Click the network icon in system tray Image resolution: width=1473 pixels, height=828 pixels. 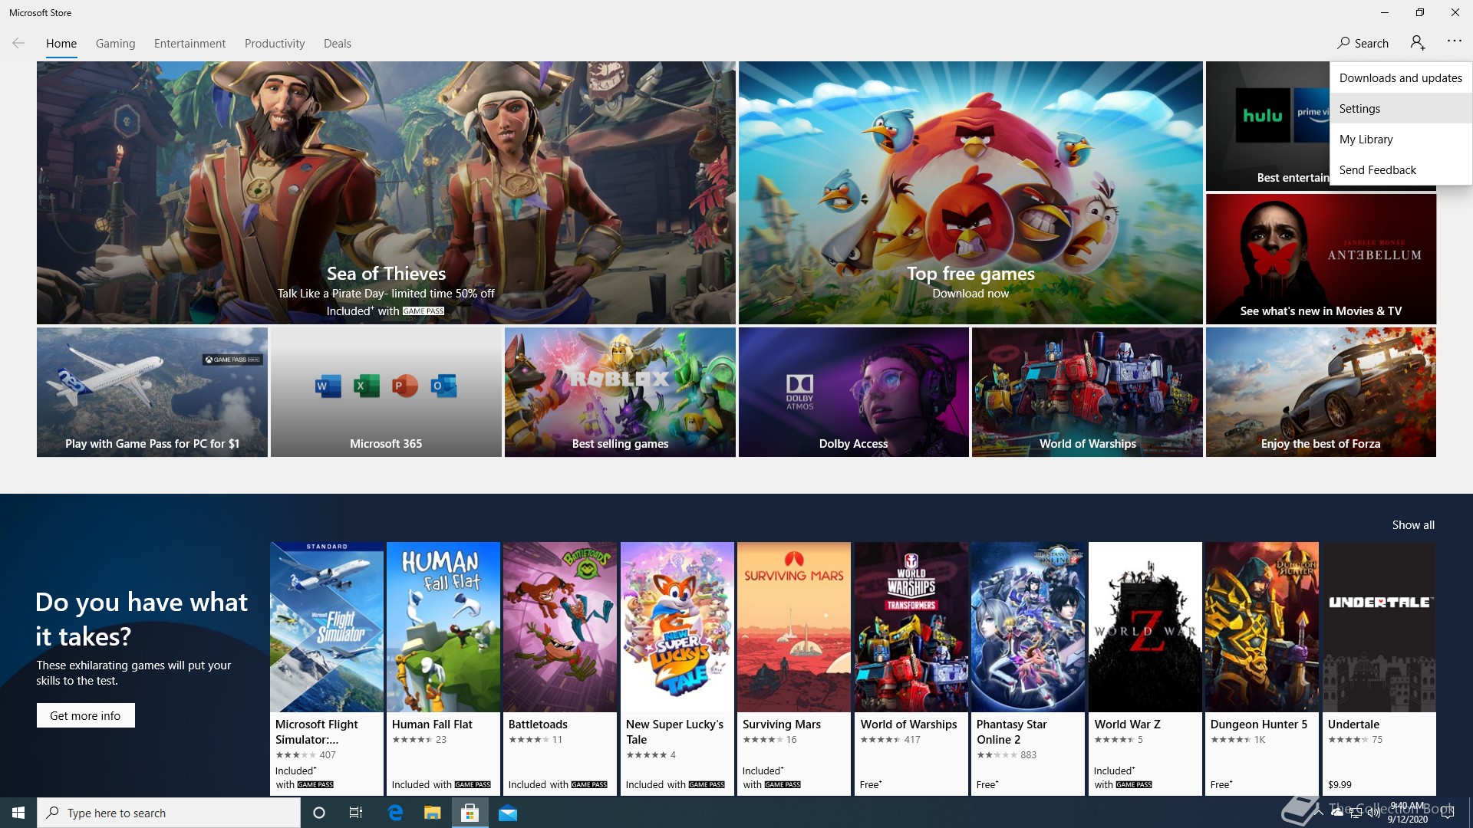click(1356, 813)
